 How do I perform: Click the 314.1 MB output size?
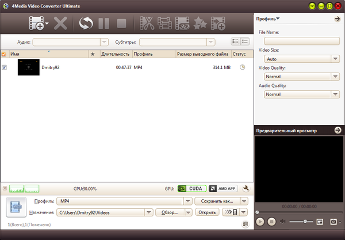coord(221,67)
